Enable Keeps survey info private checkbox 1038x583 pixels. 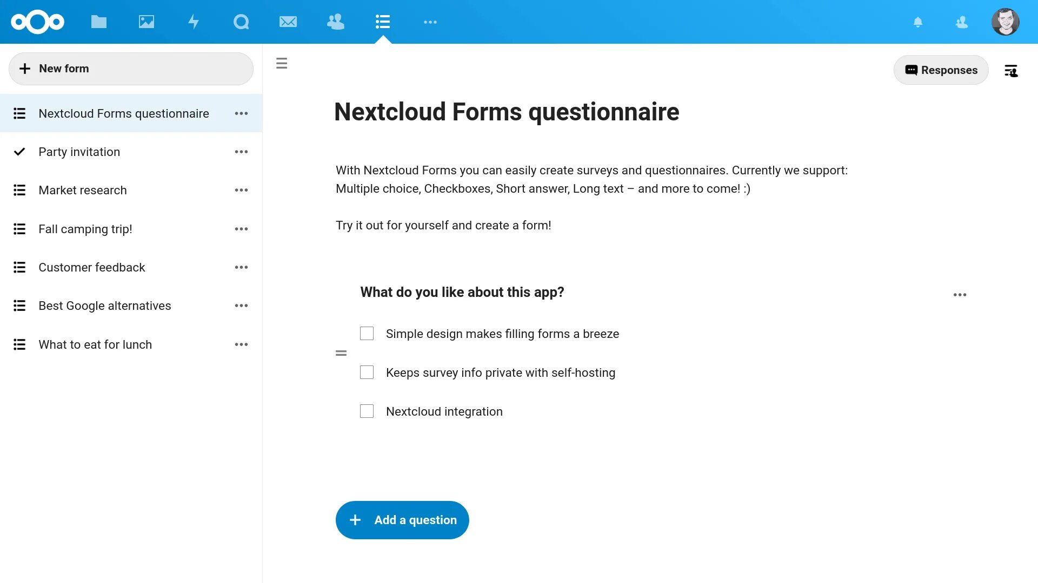[x=367, y=371]
